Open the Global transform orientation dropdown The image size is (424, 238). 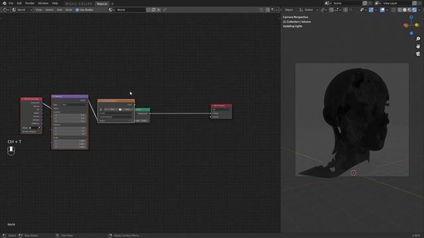tap(309, 10)
